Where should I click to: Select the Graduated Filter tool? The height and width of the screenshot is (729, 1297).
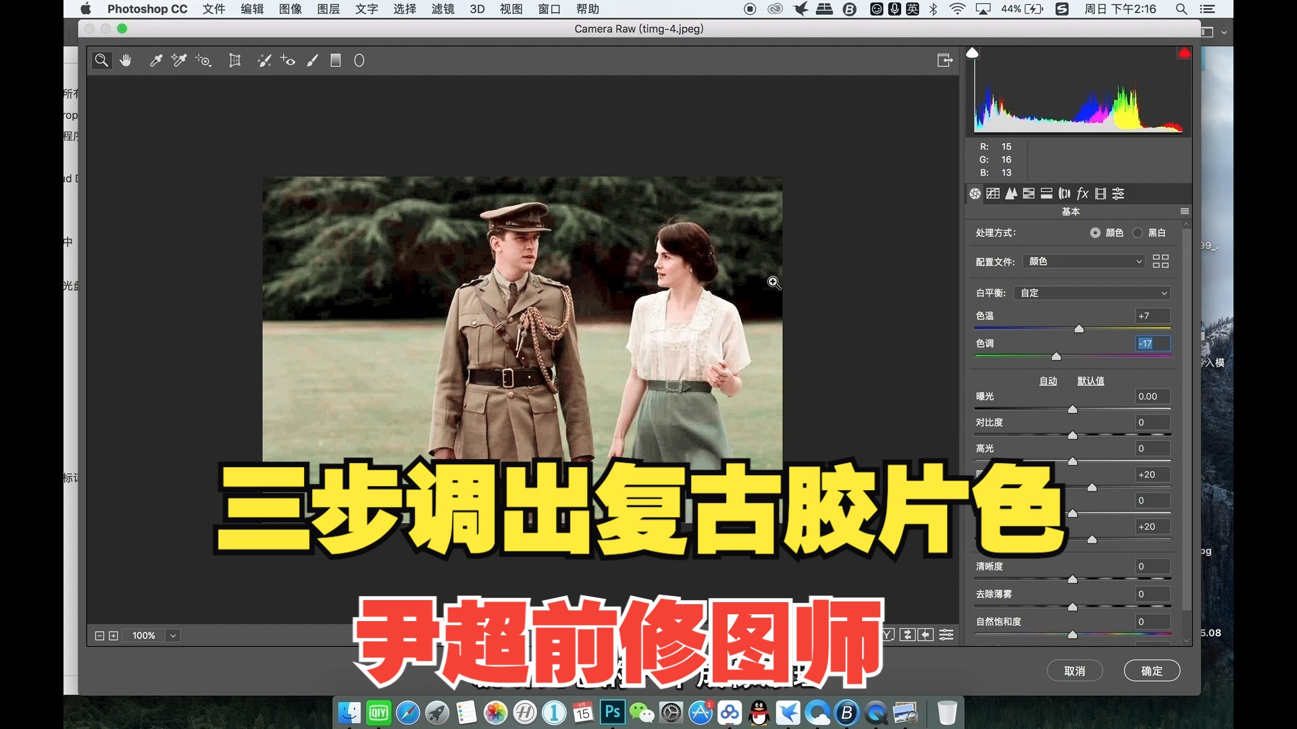coord(336,61)
